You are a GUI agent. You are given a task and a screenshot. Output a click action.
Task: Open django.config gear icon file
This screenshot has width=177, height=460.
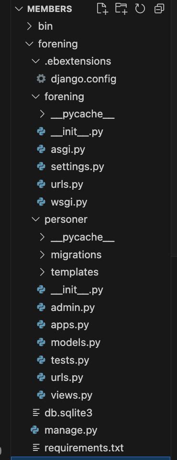(x=41, y=79)
